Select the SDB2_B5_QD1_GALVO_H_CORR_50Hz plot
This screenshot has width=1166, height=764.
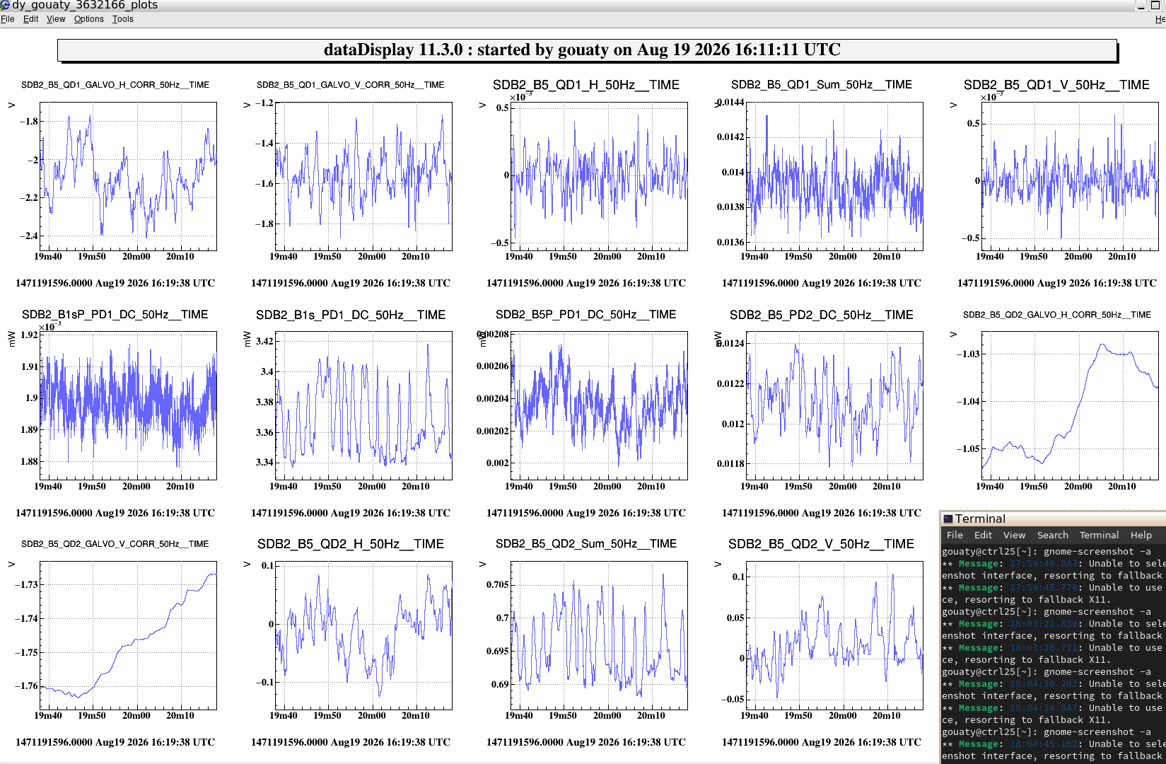point(128,176)
